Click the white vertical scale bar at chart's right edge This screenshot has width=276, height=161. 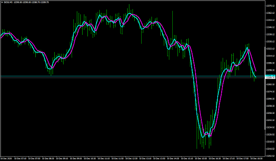point(265,88)
